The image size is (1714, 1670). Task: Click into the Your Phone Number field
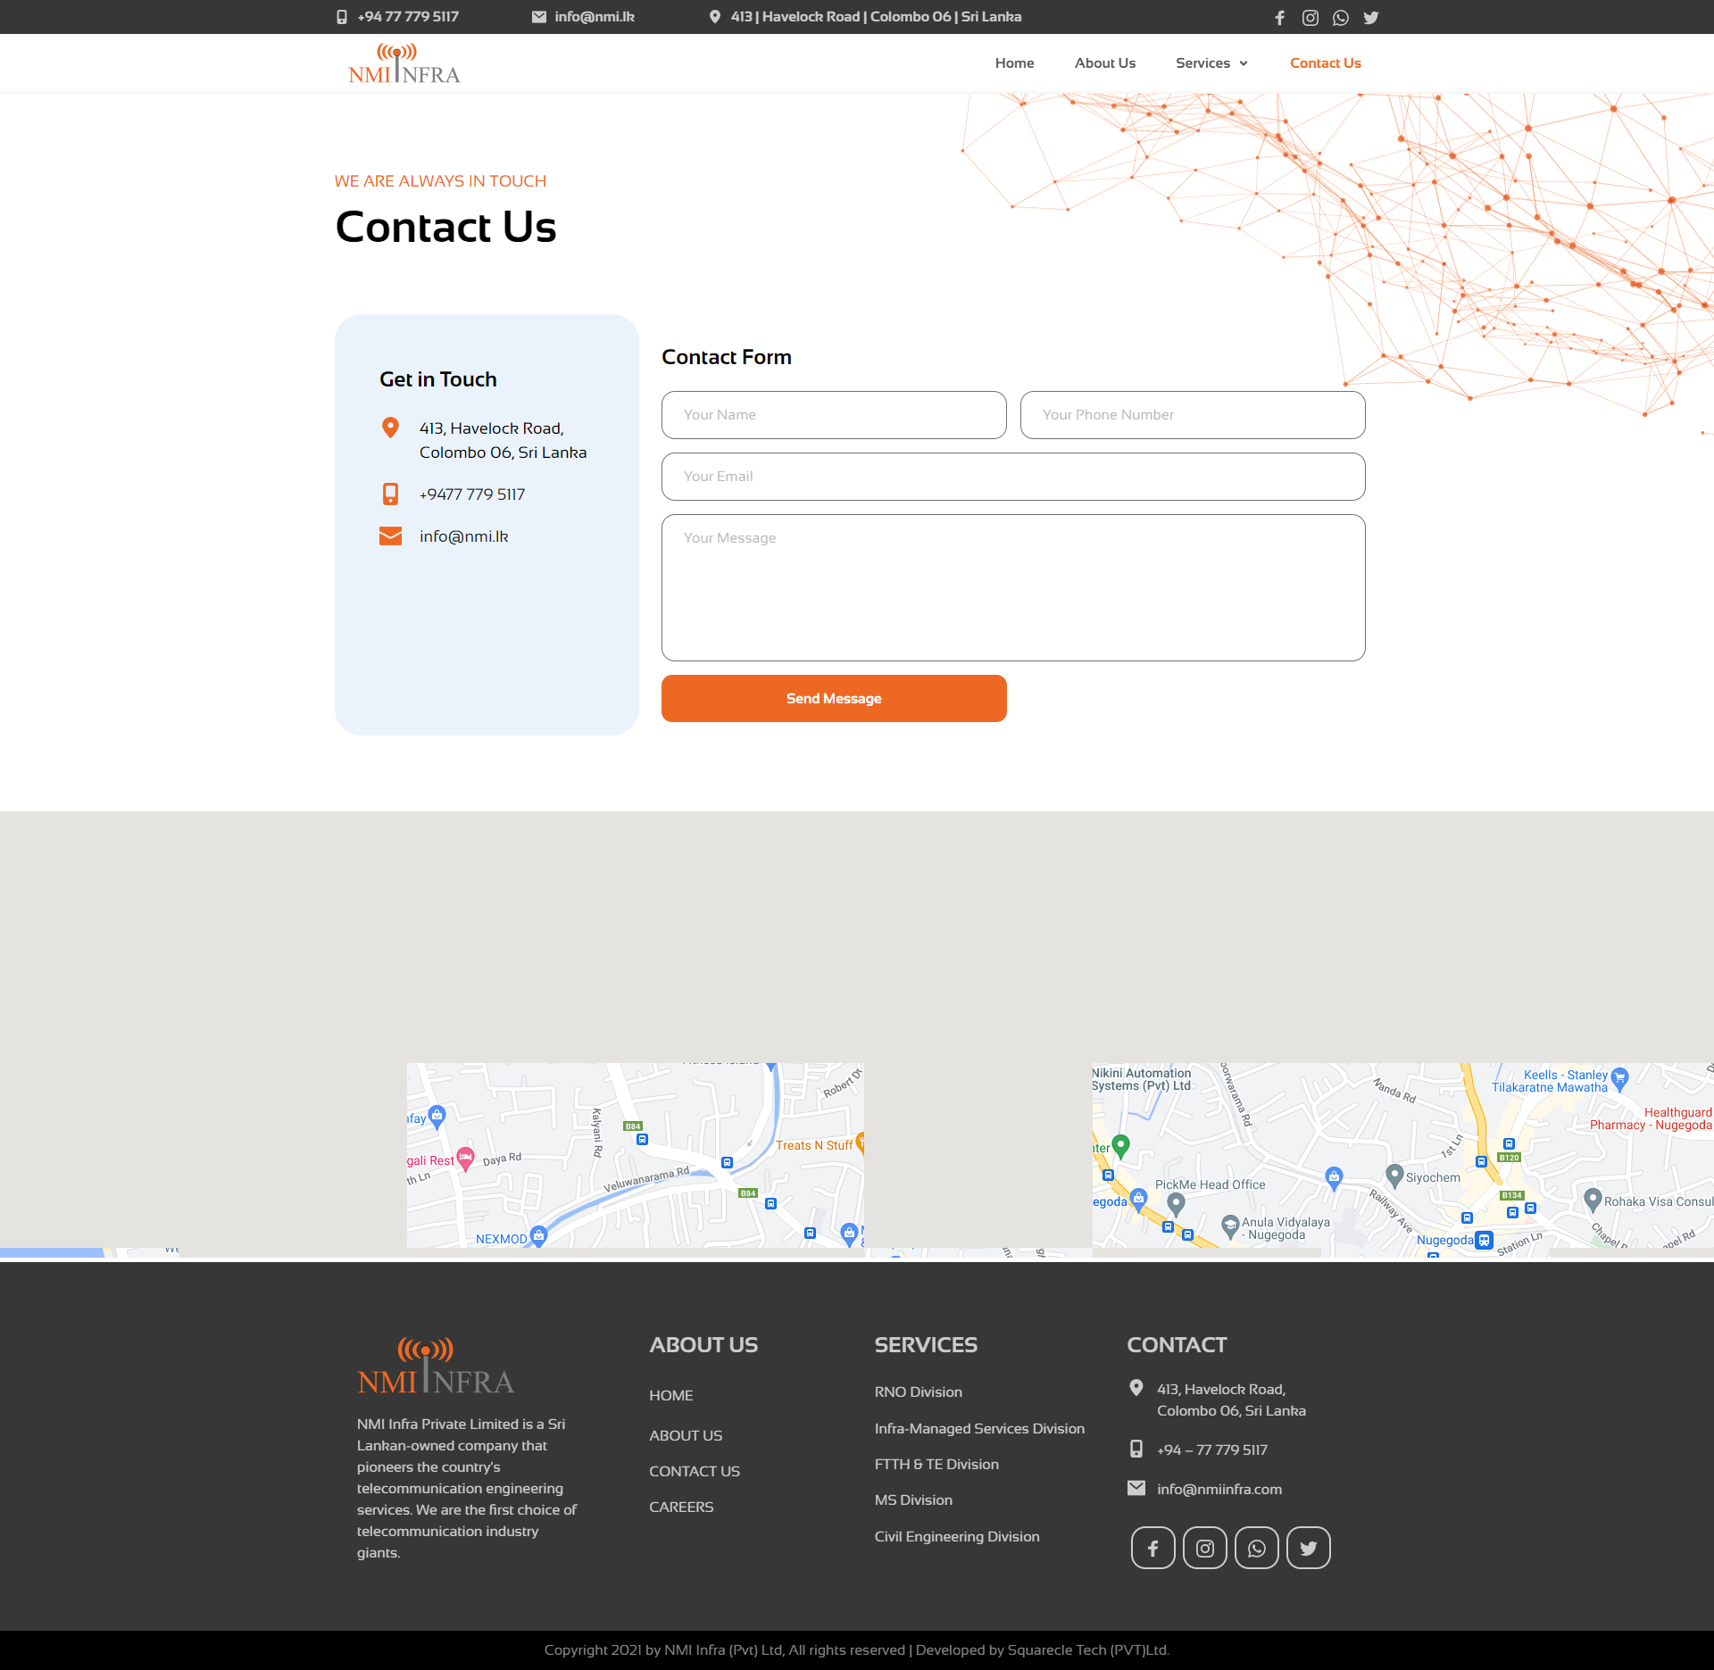point(1192,415)
